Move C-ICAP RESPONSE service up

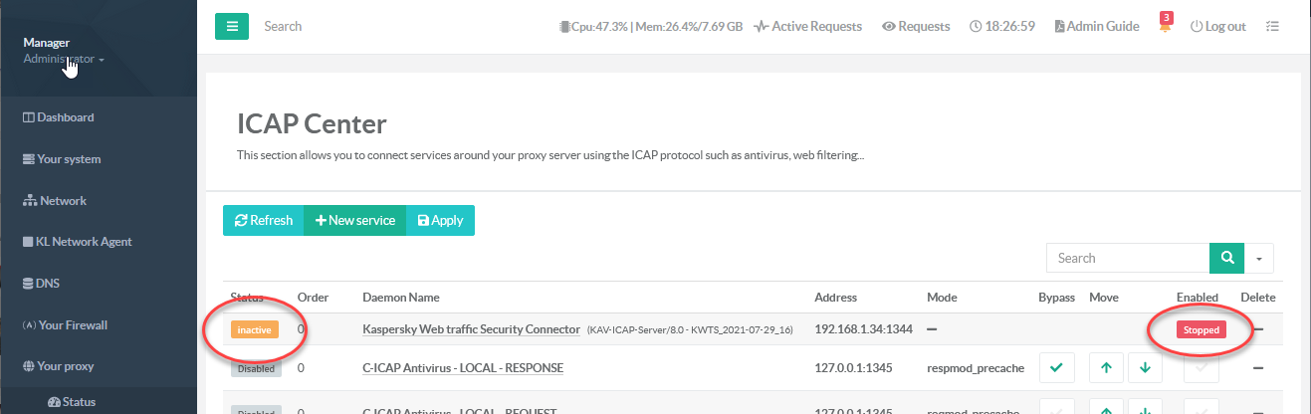[x=1106, y=368]
